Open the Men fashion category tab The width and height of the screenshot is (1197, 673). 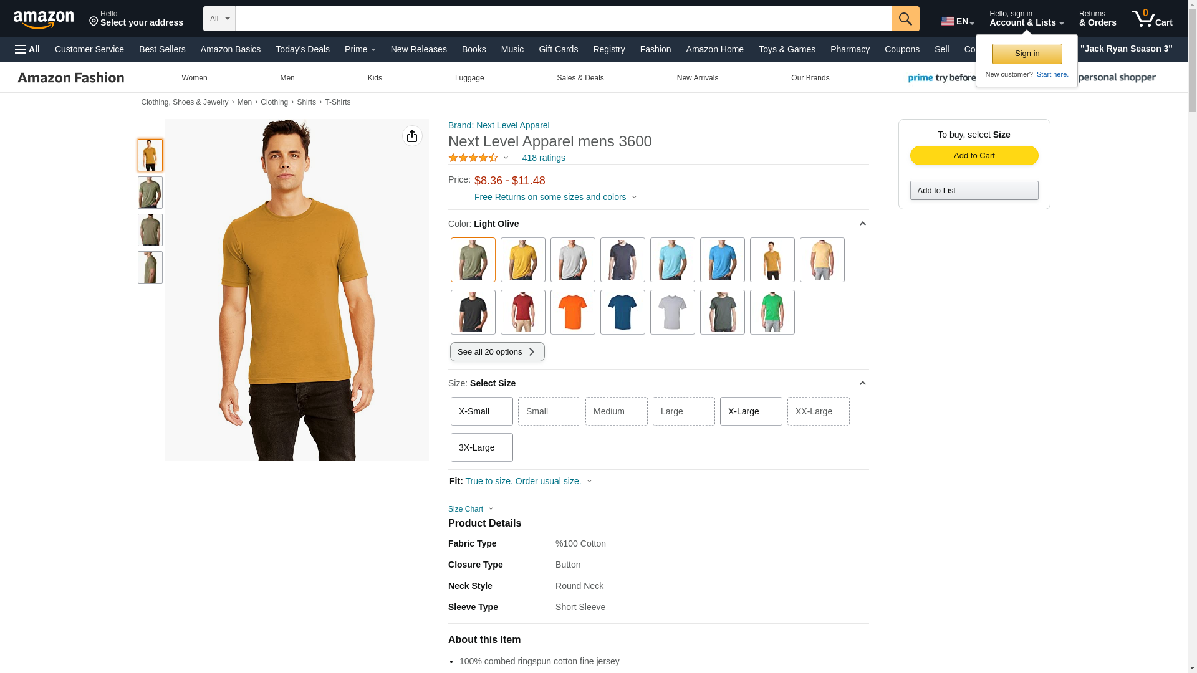tap(287, 78)
